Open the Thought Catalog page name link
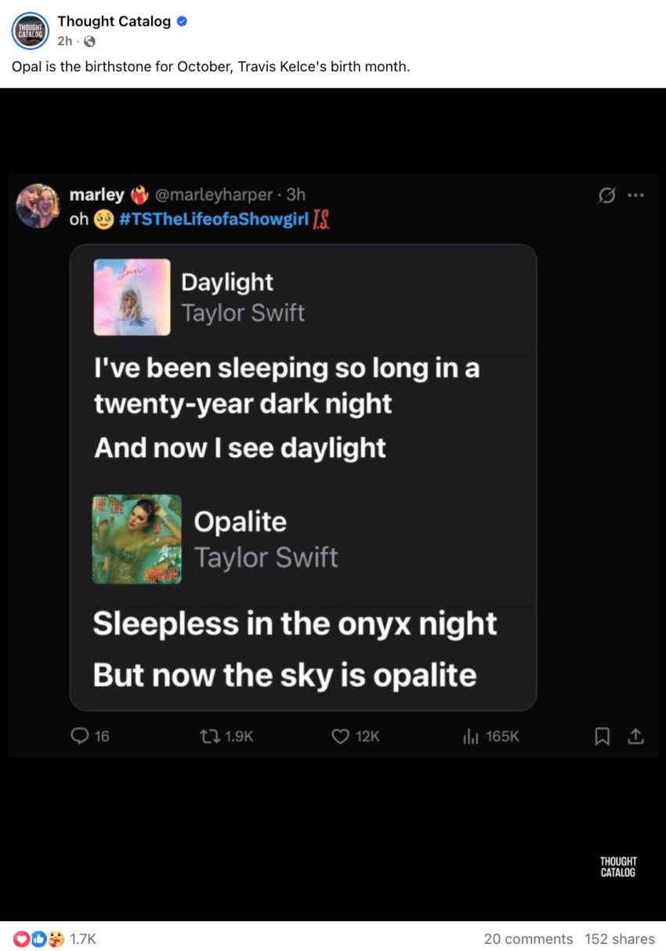This screenshot has height=951, width=666. point(114,22)
